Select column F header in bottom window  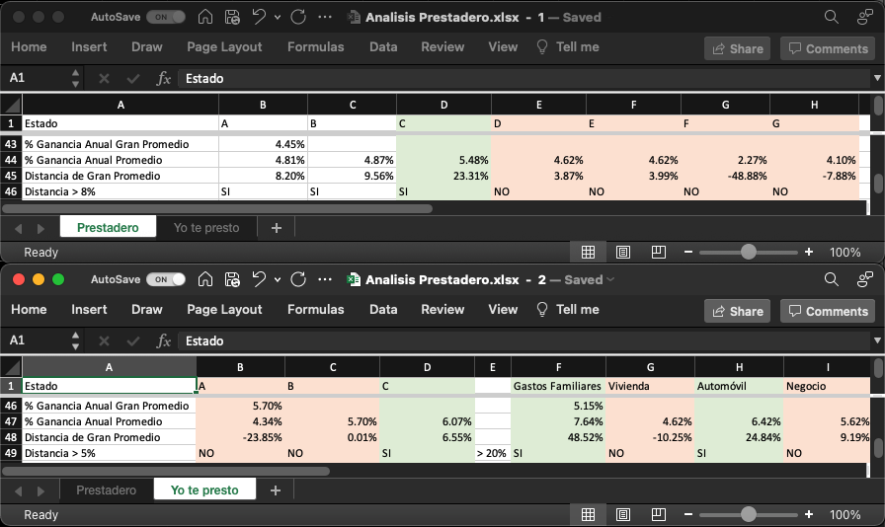pyautogui.click(x=559, y=367)
